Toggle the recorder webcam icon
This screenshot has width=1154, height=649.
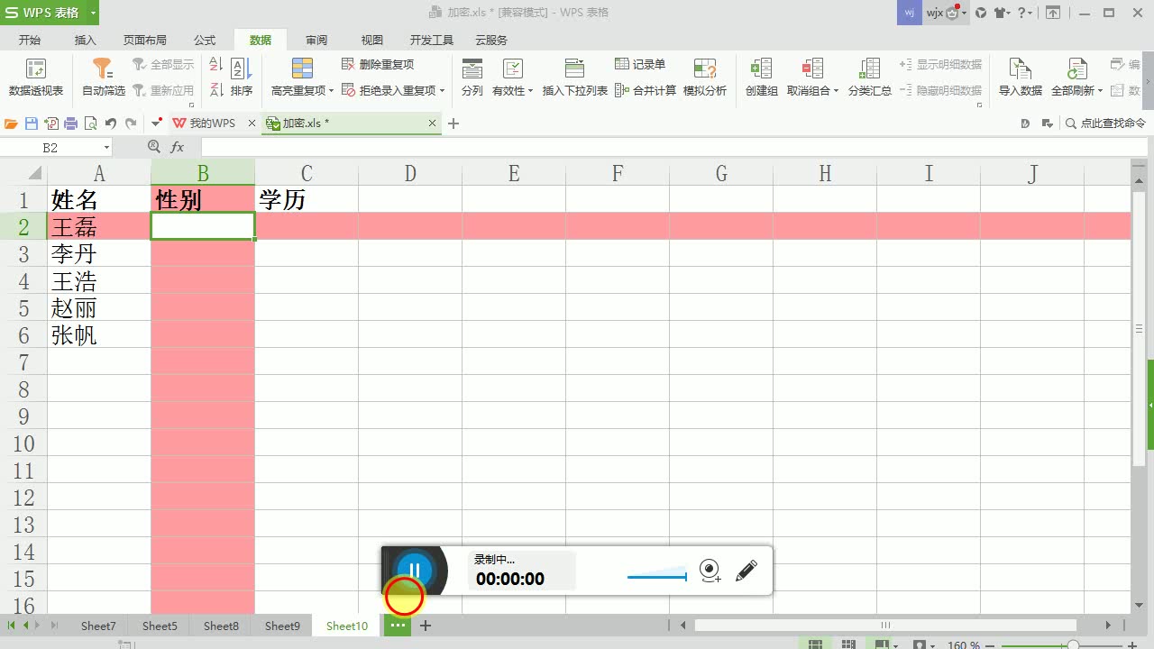(710, 571)
